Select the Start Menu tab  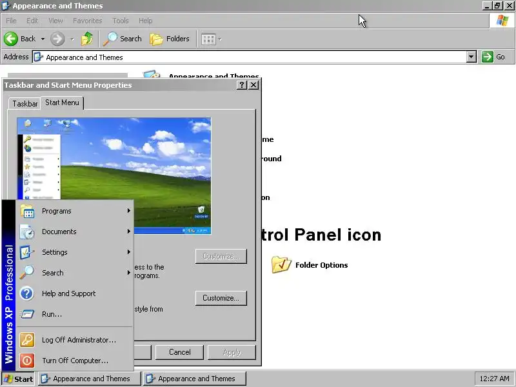[x=62, y=103]
